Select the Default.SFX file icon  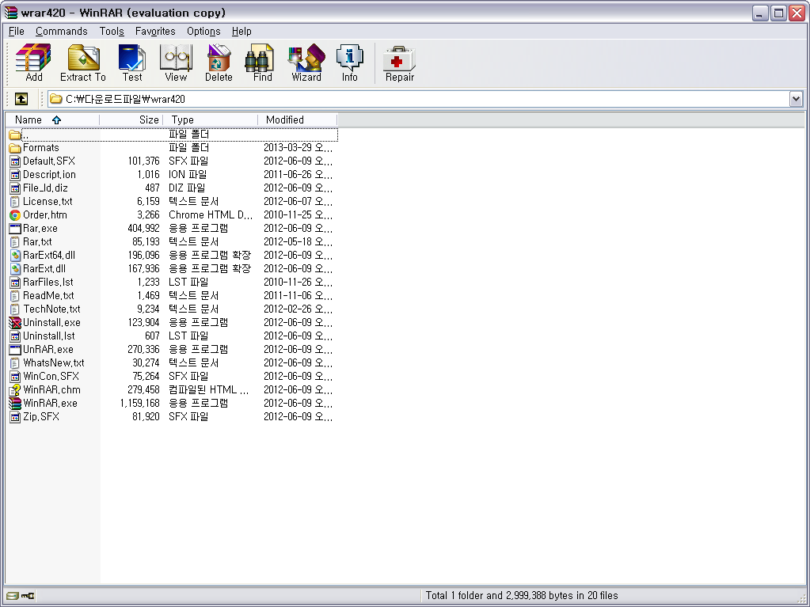pos(15,161)
